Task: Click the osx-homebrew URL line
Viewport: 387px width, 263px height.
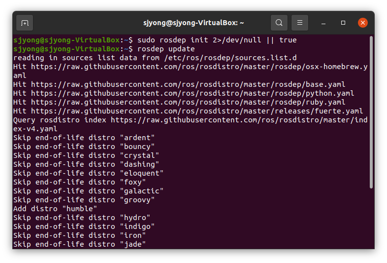Action: (x=190, y=67)
